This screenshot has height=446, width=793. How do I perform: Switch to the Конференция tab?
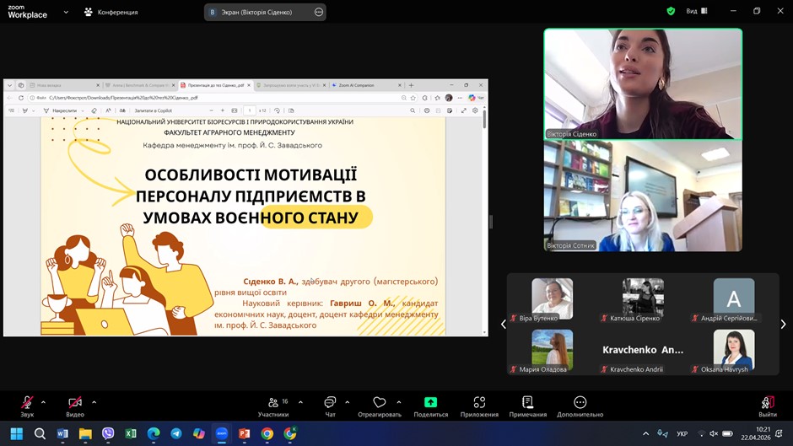(111, 13)
